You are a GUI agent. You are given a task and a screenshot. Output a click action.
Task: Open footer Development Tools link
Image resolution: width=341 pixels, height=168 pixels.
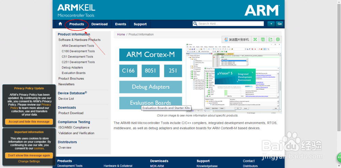pyautogui.click(x=70, y=166)
